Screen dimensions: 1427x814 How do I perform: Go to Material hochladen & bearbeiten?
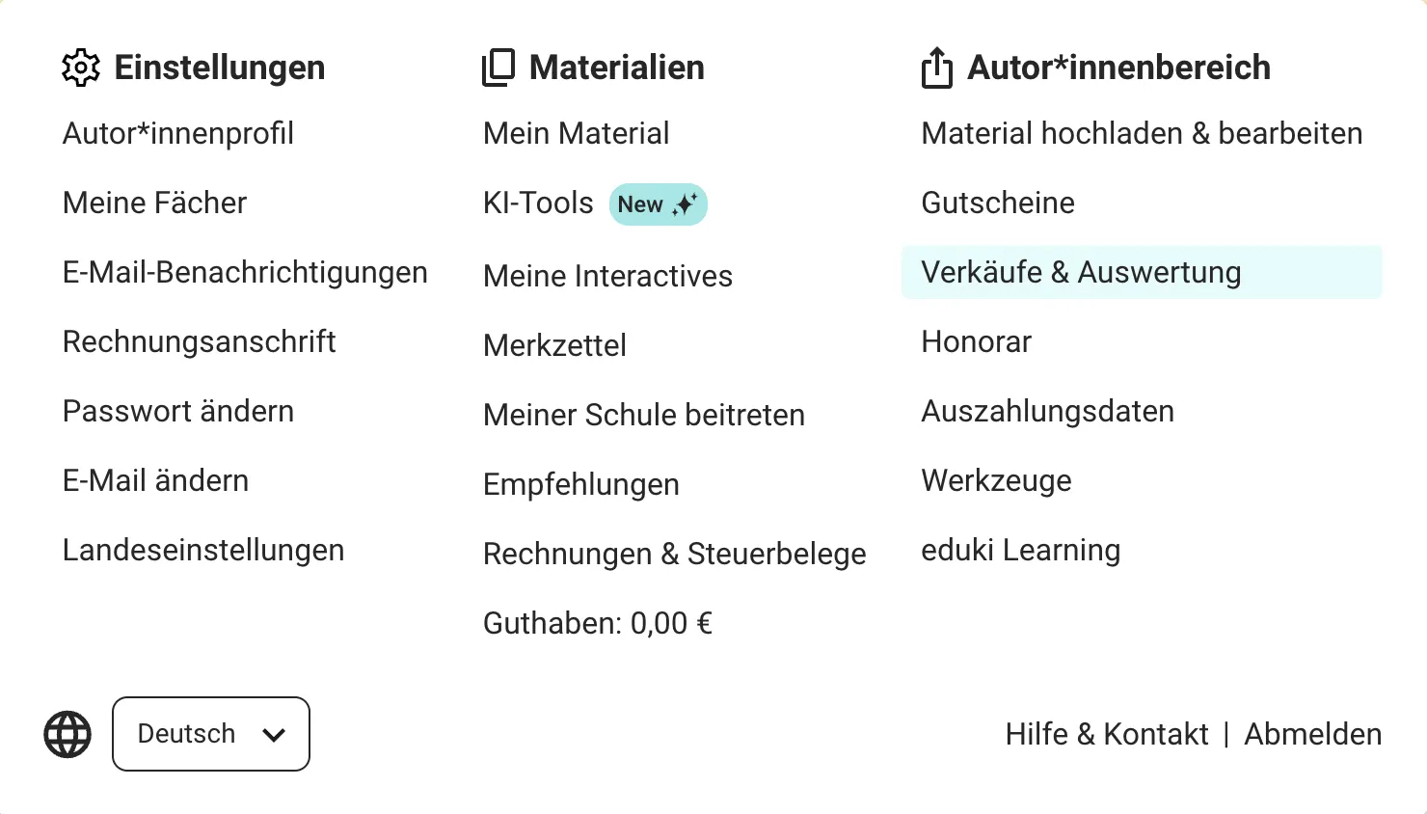[x=1142, y=133]
